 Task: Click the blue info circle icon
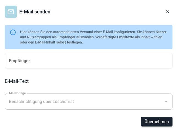[x=13, y=32]
